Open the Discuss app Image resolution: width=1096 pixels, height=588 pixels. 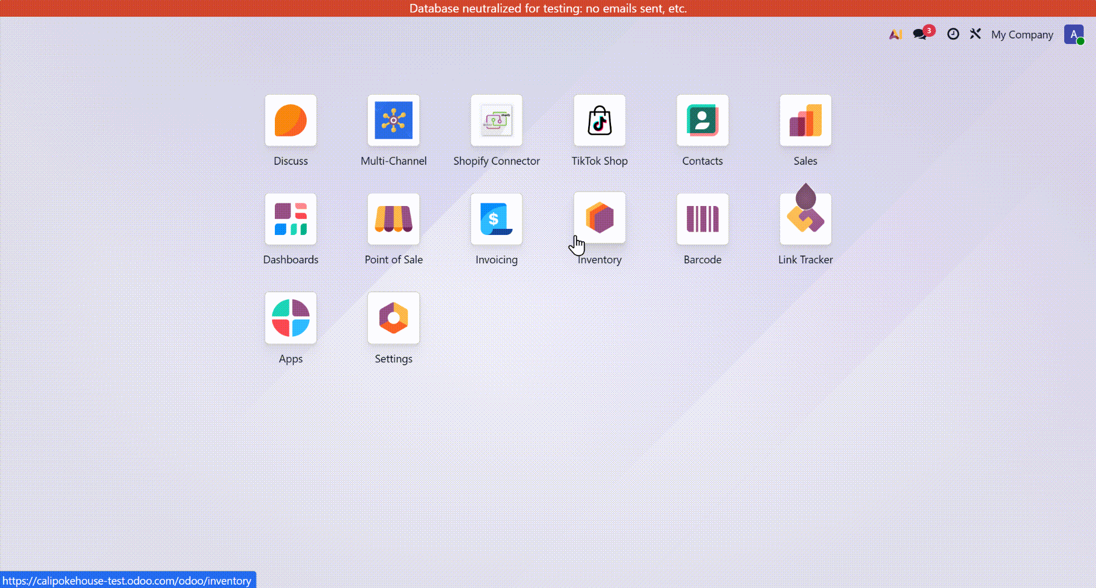(x=290, y=120)
